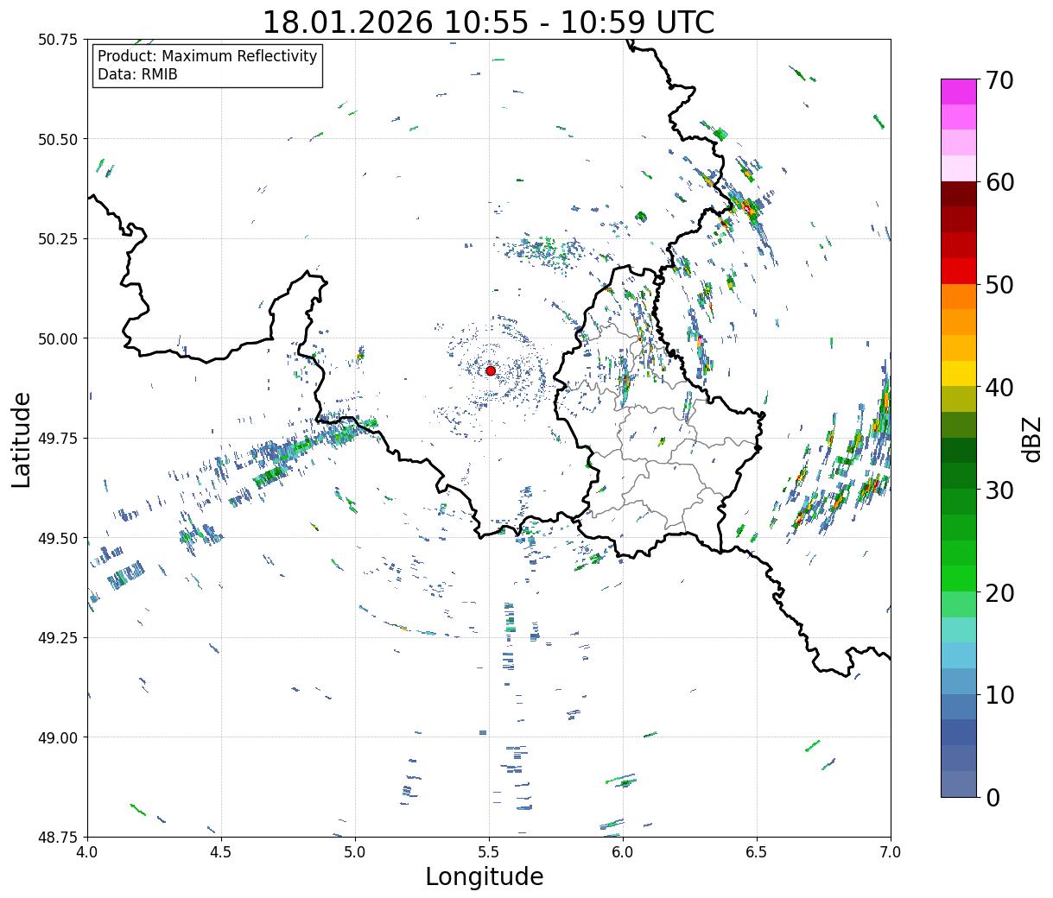Click the latitude tick label '50.25'
The width and height of the screenshot is (1053, 898).
(x=58, y=239)
